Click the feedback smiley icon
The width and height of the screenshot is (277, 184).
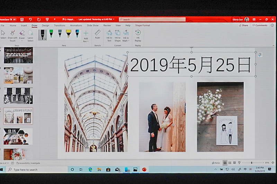tap(272, 25)
